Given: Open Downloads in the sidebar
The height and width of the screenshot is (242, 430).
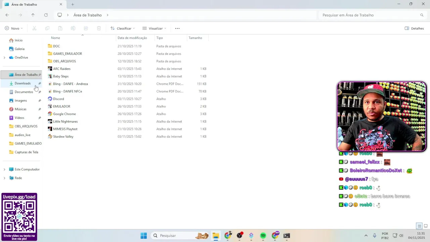Looking at the screenshot, I should coord(23,83).
